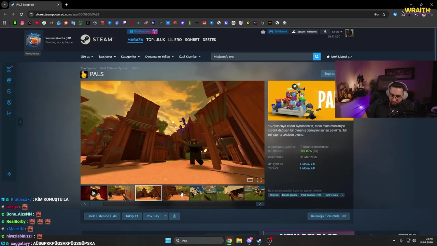
Task: Click the Yok Say button
Action: click(153, 216)
